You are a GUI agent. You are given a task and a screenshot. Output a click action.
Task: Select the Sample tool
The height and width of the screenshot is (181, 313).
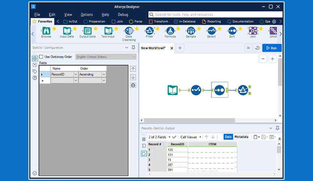point(191,31)
